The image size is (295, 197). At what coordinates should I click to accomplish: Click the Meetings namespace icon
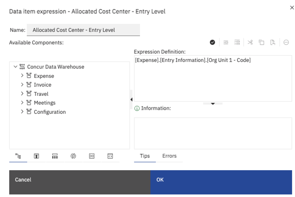(29, 103)
